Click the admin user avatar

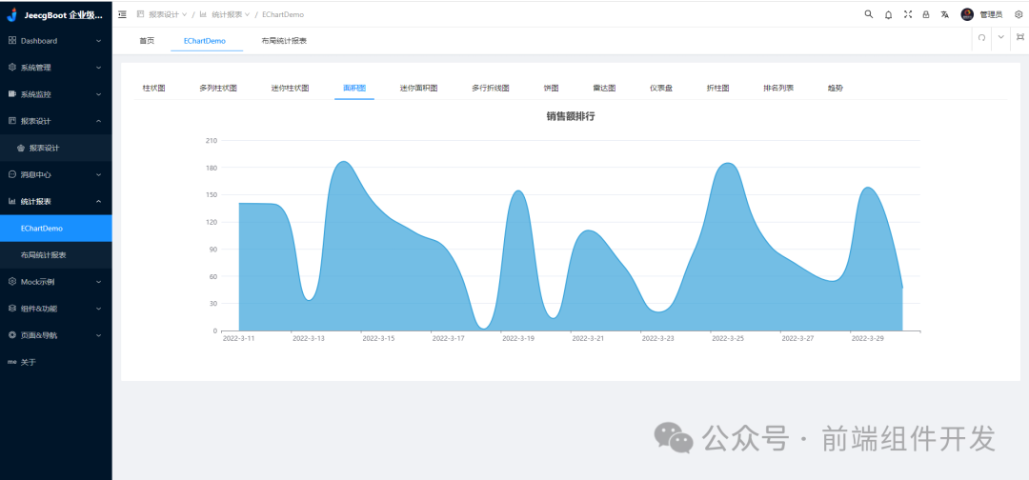[x=967, y=14]
